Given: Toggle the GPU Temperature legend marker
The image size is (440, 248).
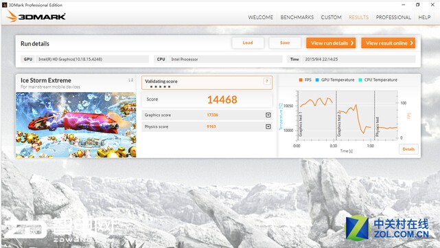Looking at the screenshot, I should [x=317, y=80].
